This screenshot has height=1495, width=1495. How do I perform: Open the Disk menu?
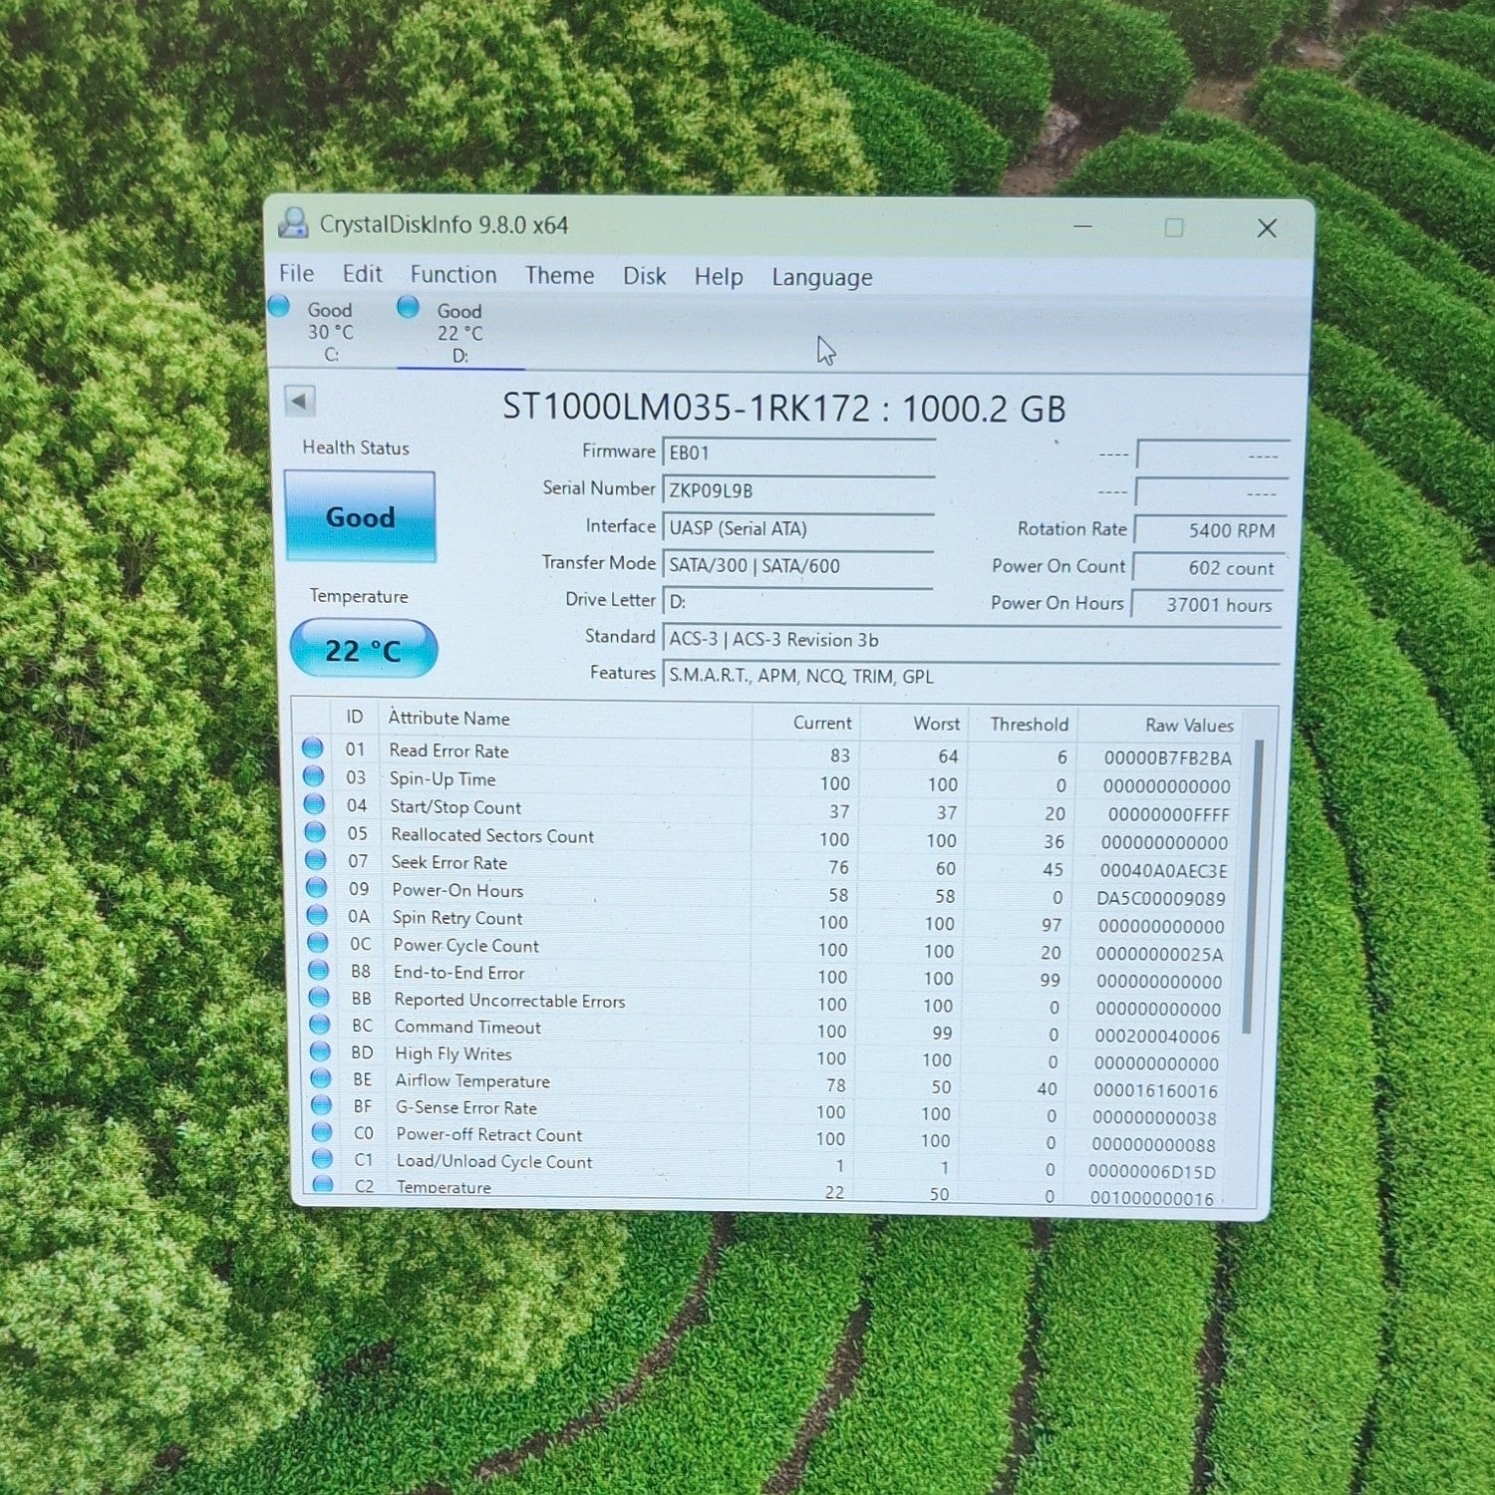[x=644, y=276]
